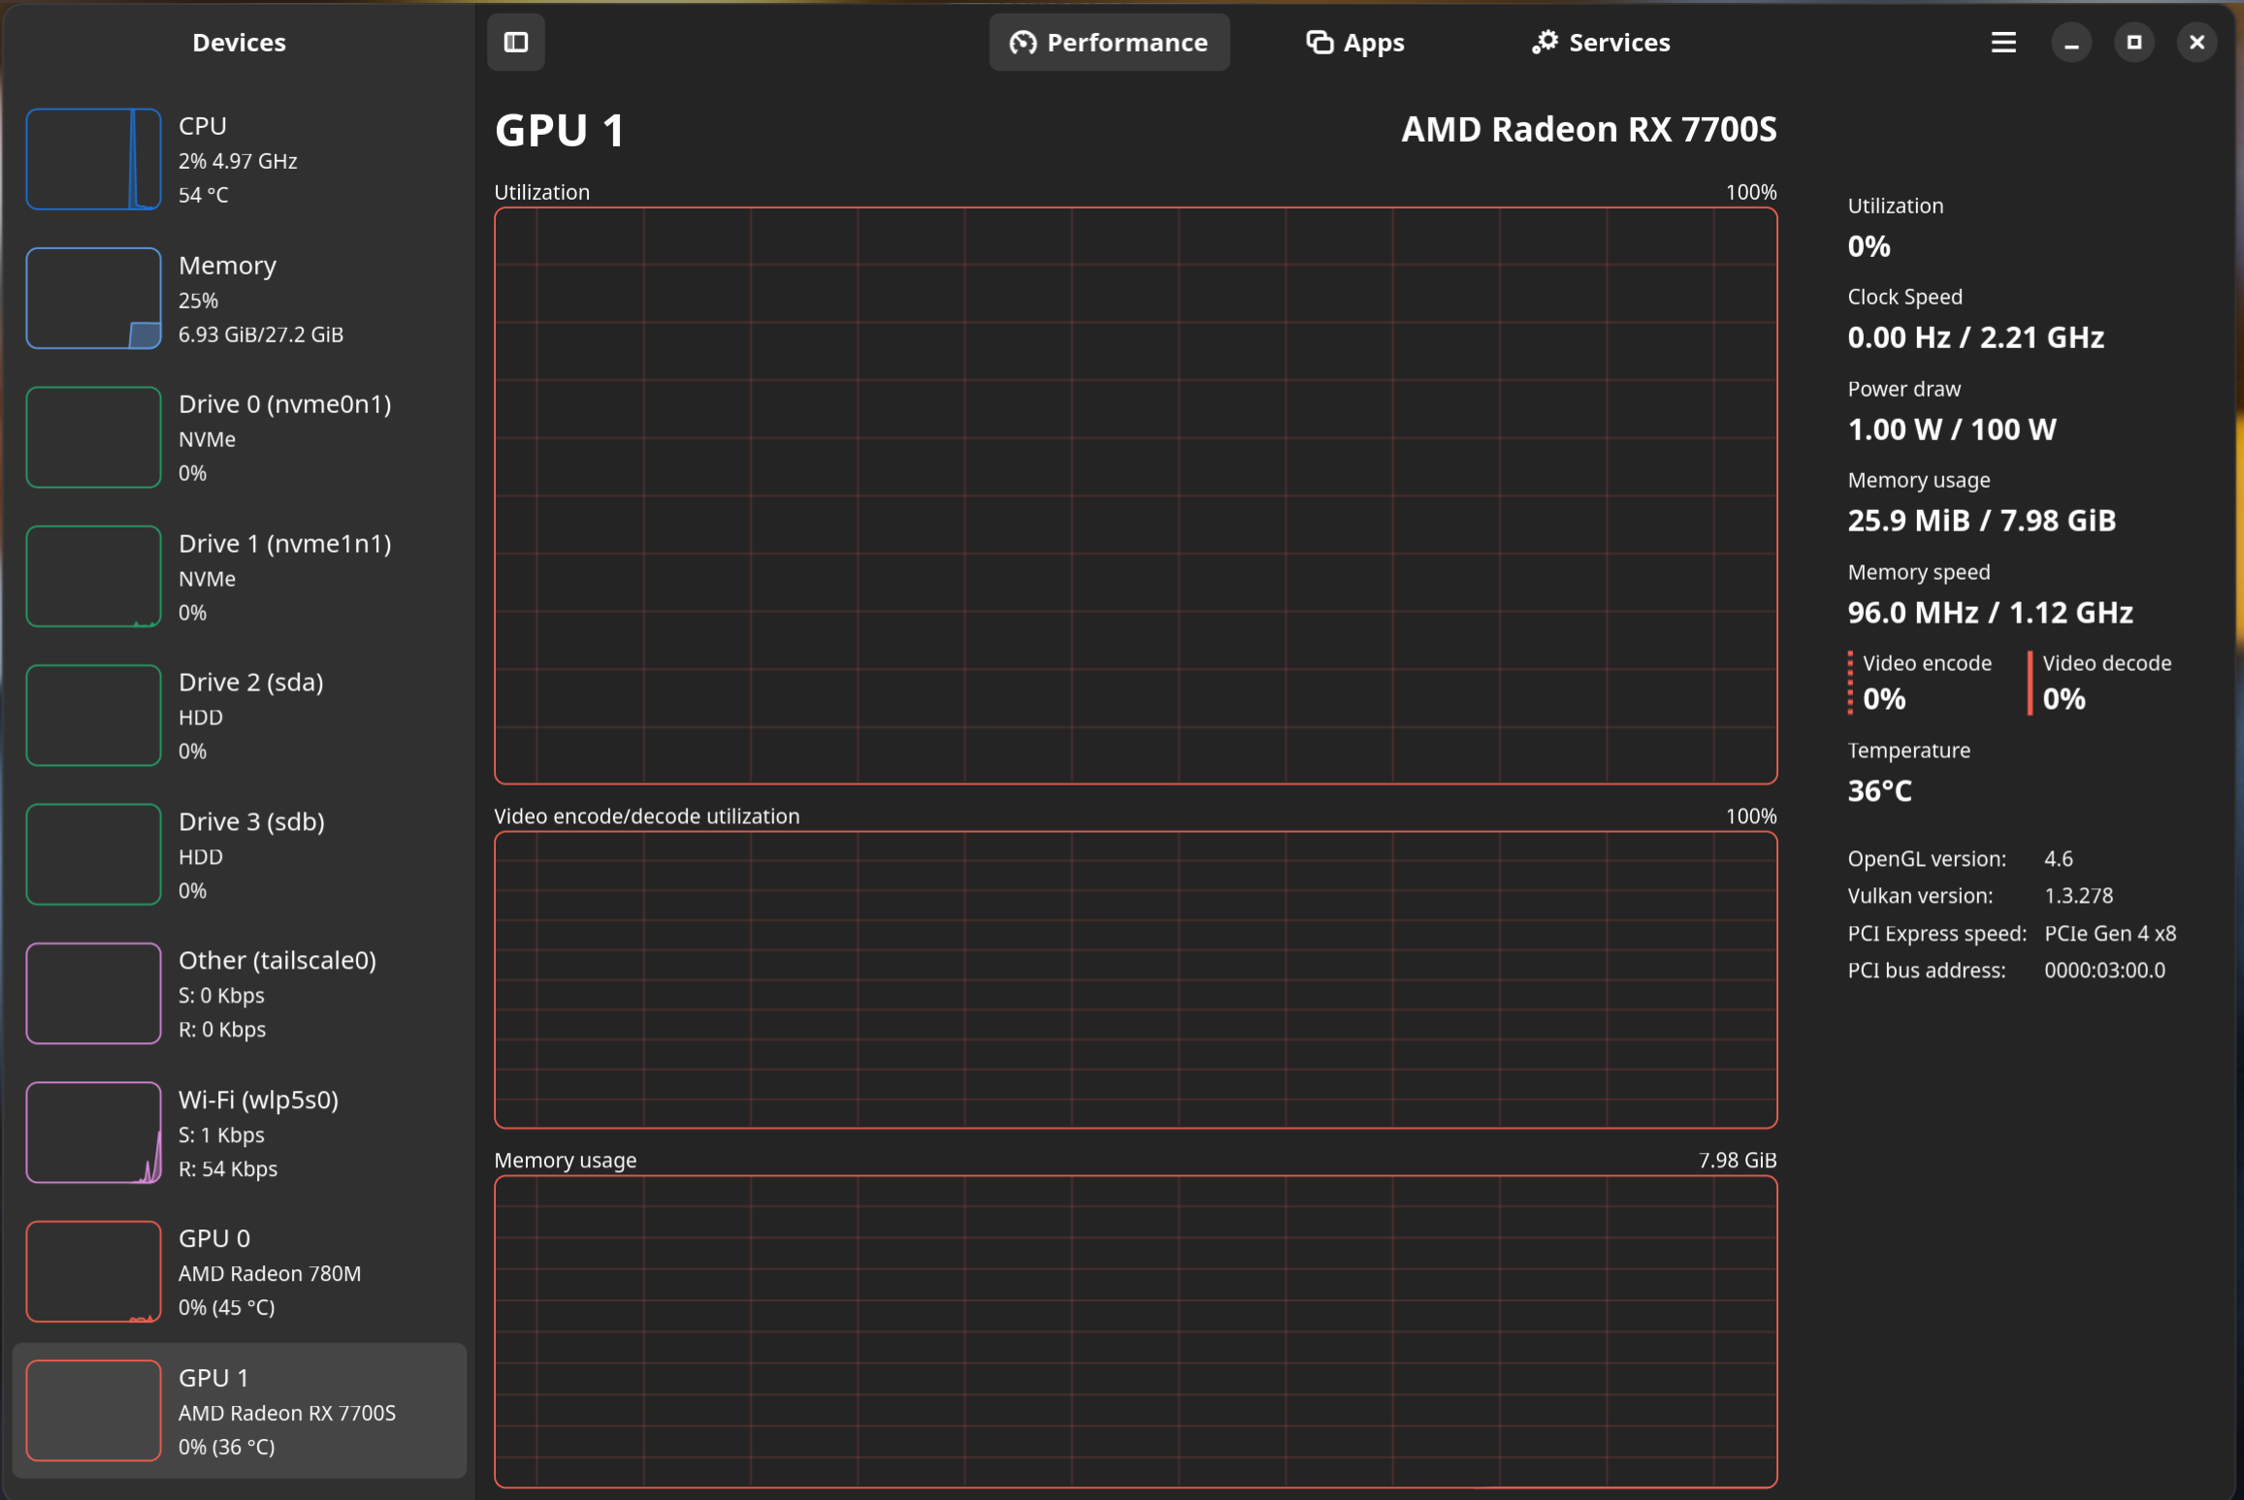The image size is (2244, 1500).
Task: Open the hamburger main menu
Action: (2002, 42)
